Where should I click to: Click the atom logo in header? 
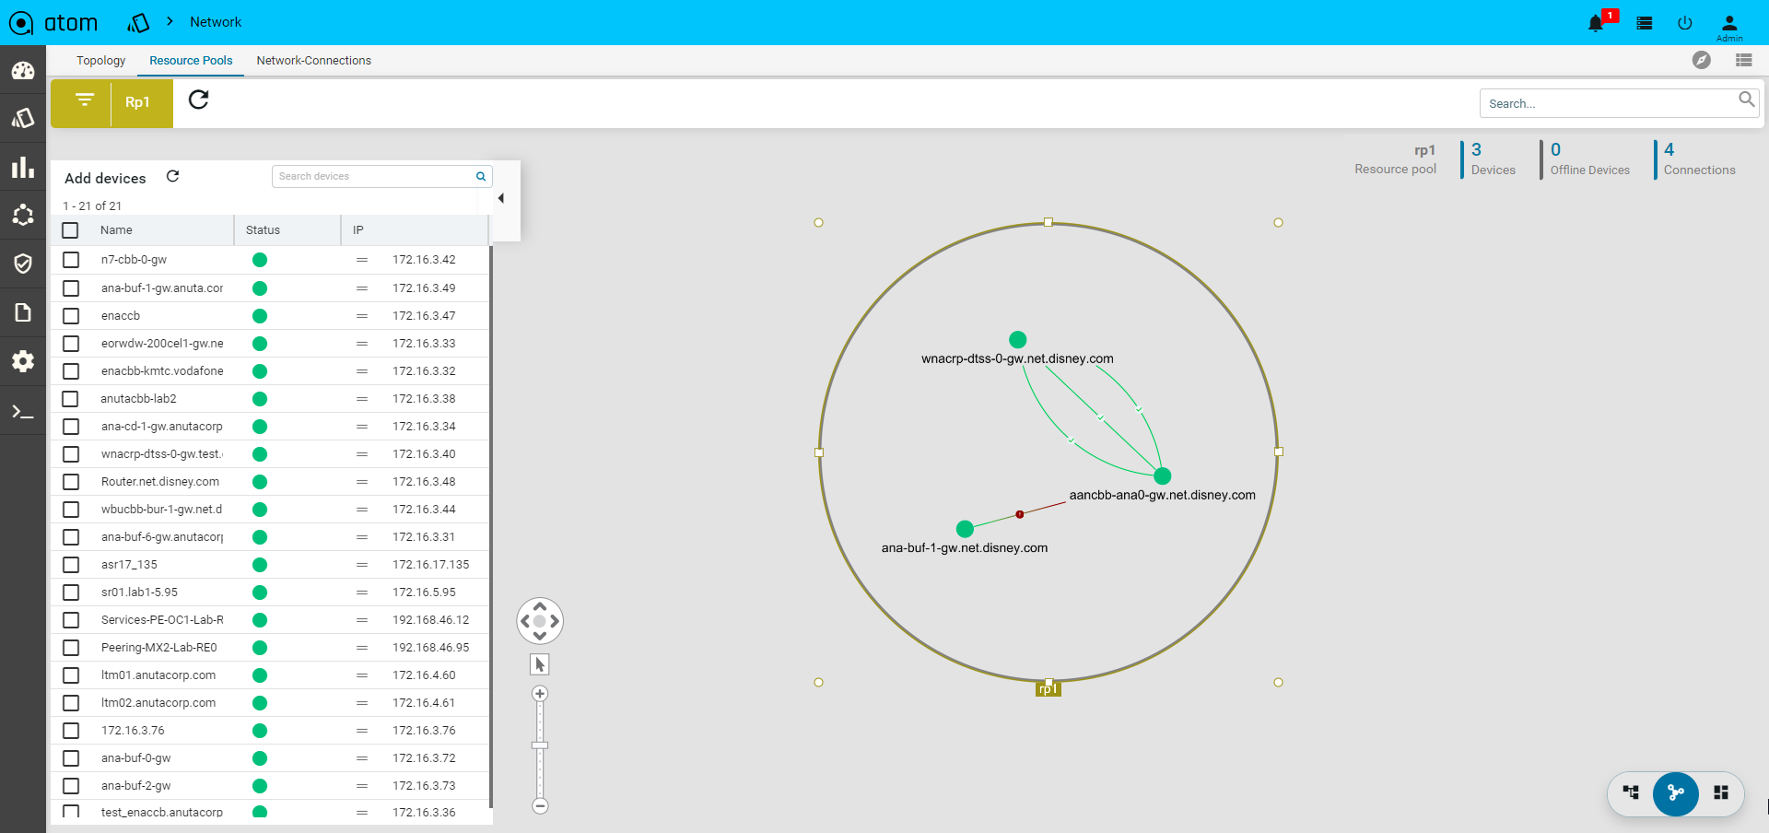53,22
